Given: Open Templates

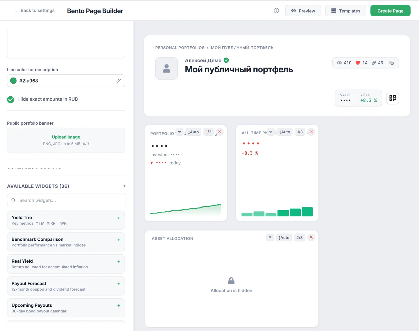Looking at the screenshot, I should 346,11.
